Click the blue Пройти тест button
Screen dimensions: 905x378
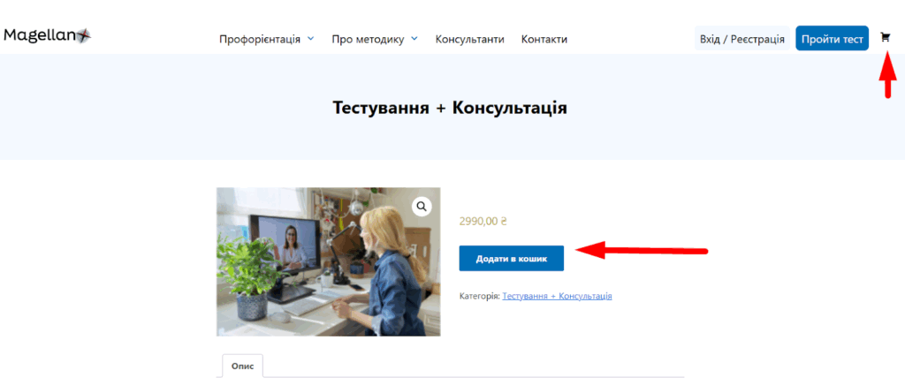click(832, 38)
